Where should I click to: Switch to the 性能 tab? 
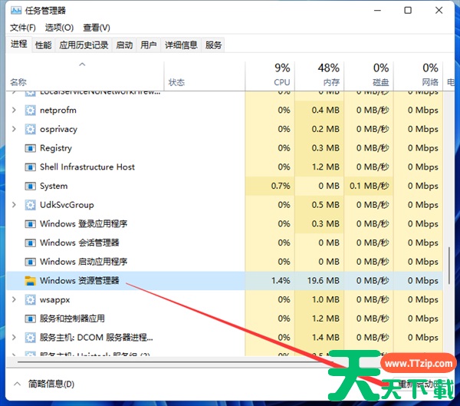coord(44,45)
